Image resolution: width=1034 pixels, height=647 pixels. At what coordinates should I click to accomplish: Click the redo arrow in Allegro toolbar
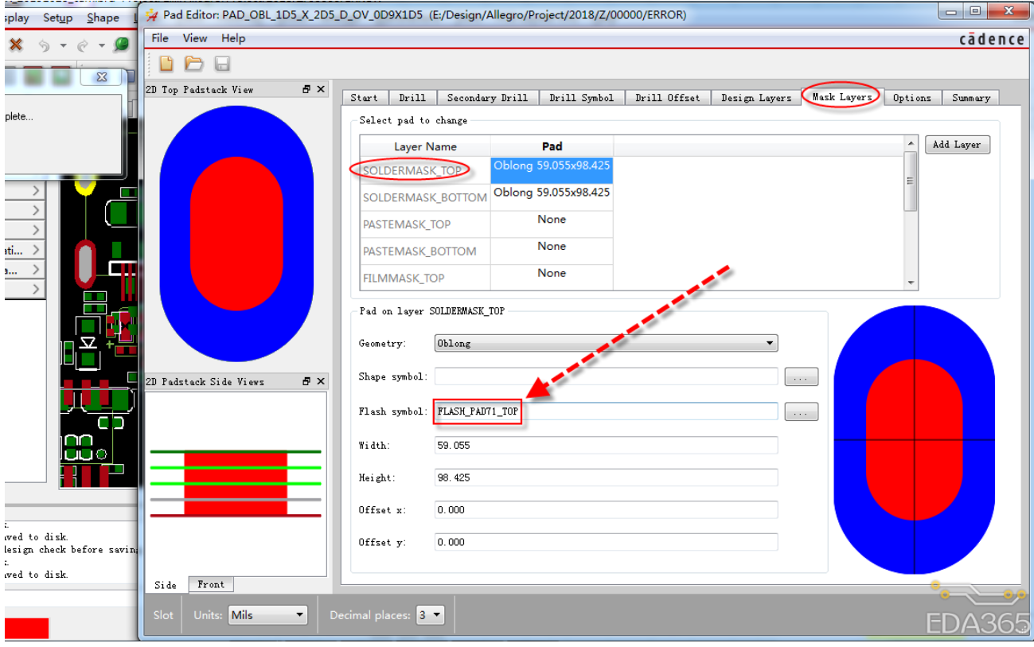[82, 45]
